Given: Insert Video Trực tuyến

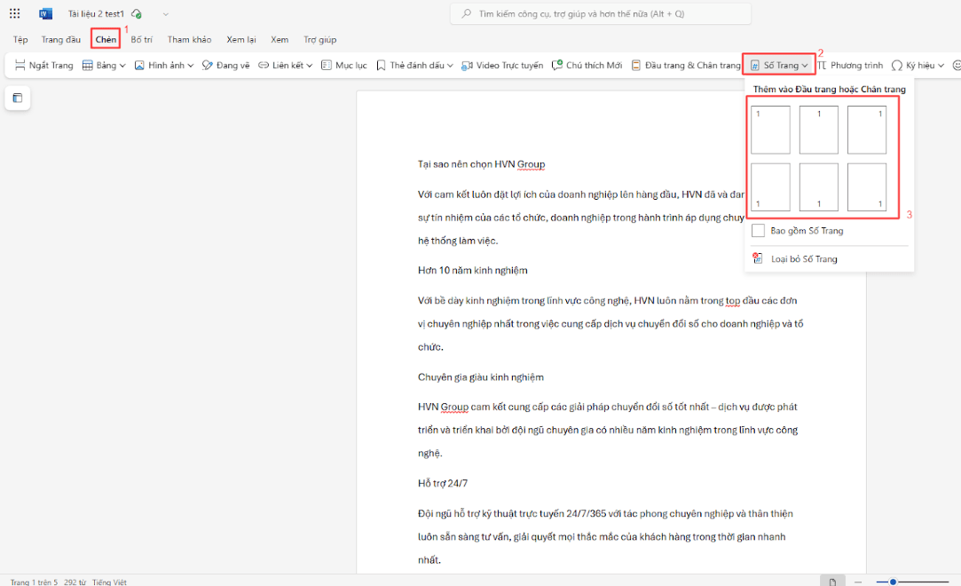Looking at the screenshot, I should 502,65.
